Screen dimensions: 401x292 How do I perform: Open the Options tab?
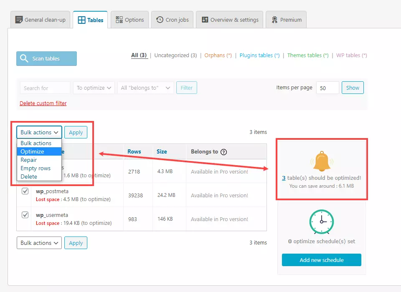(129, 20)
